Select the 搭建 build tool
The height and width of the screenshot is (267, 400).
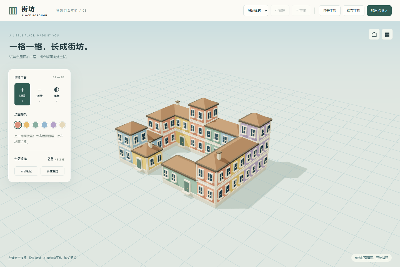coord(22,94)
